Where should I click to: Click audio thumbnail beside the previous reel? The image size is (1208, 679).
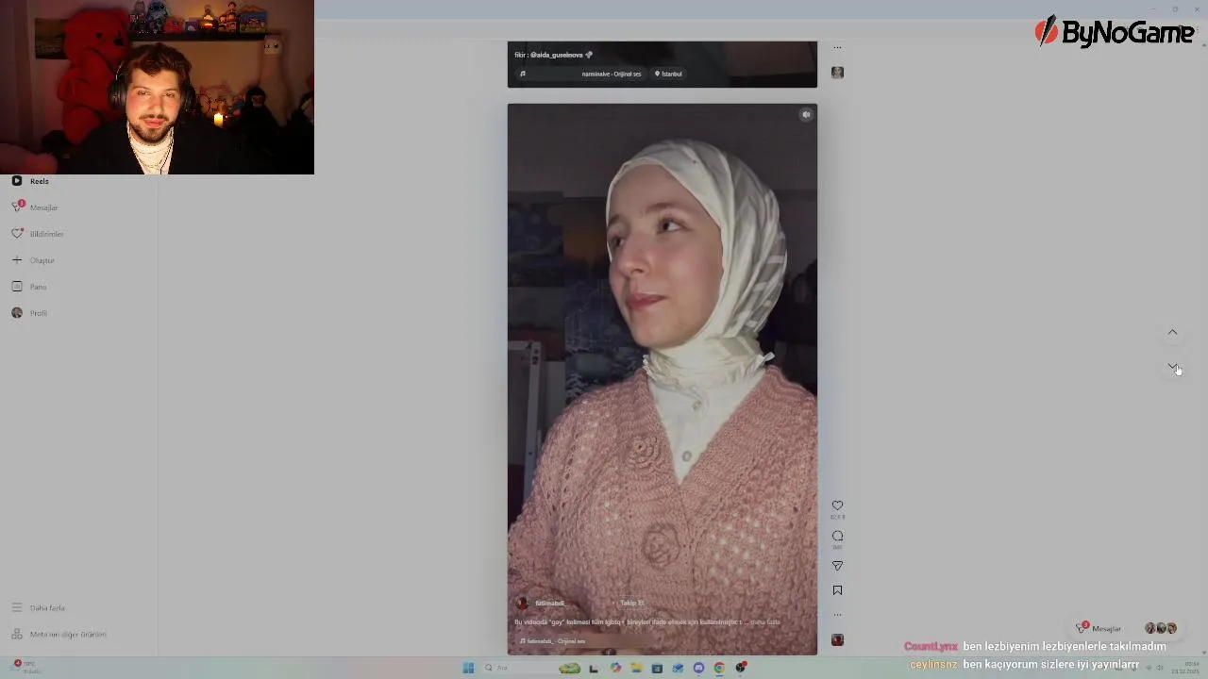coord(837,73)
